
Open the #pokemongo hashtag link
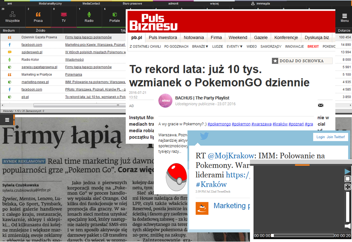(219, 124)
